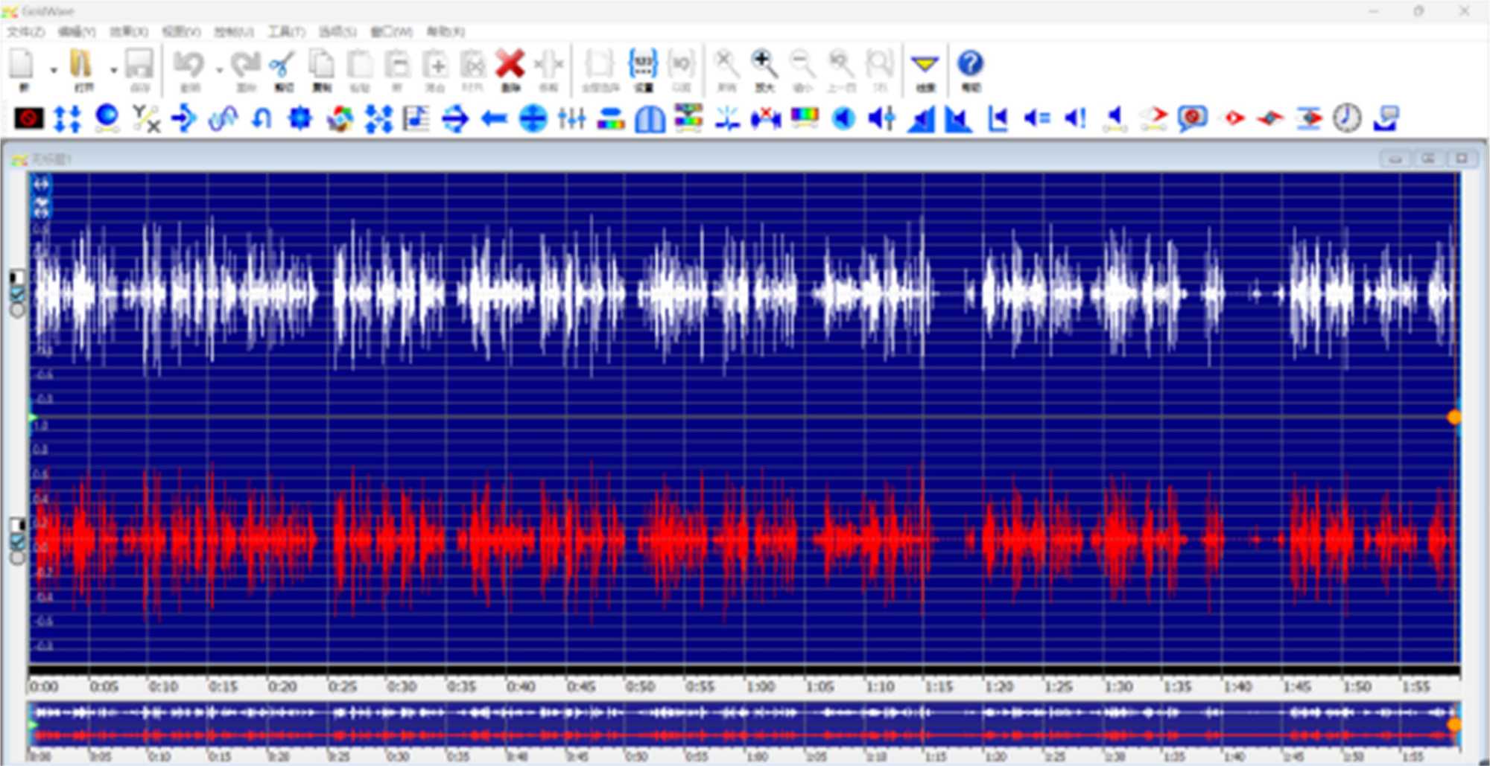Click the curly-brace Set selection button
This screenshot has height=766, width=1490.
pos(643,66)
